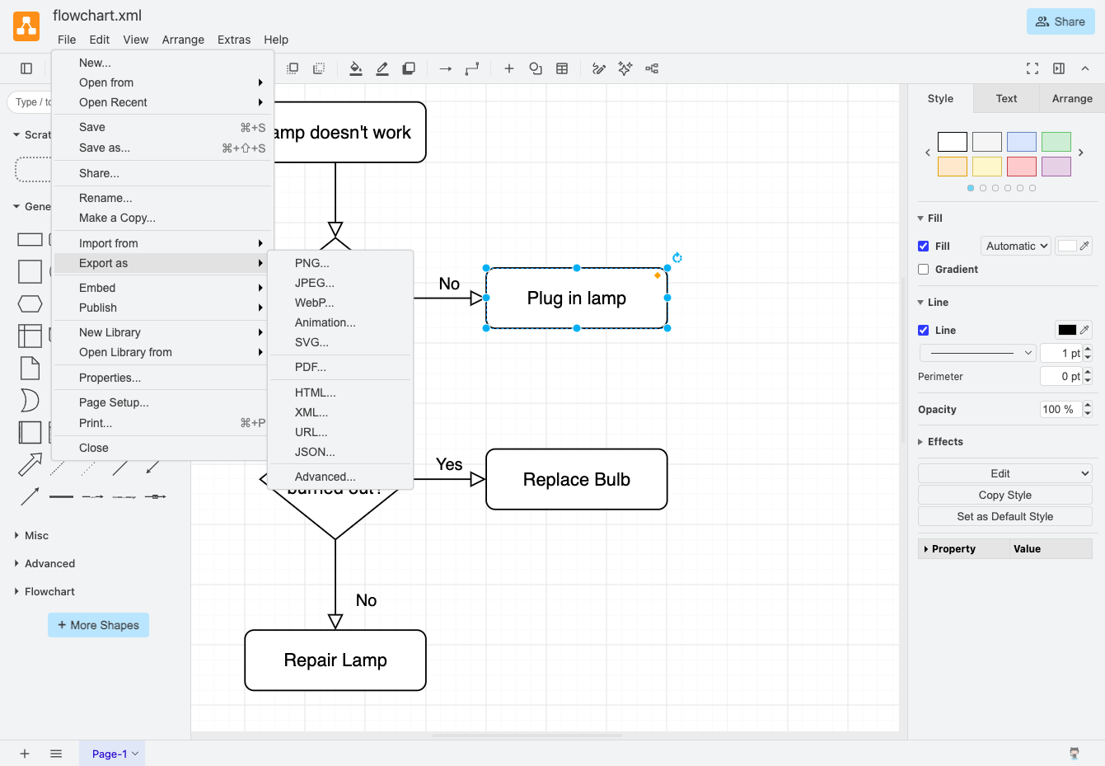Click the insert table toolbar icon
1105x766 pixels.
tap(562, 68)
